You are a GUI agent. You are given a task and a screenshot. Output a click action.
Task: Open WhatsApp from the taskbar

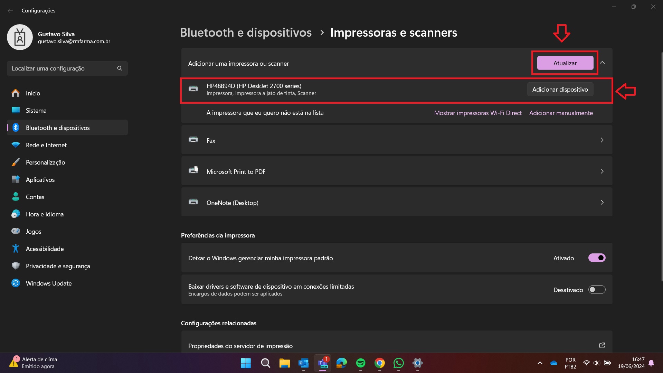[x=398, y=363]
